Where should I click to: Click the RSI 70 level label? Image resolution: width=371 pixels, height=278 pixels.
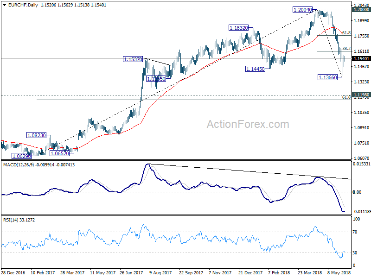(x=355, y=232)
